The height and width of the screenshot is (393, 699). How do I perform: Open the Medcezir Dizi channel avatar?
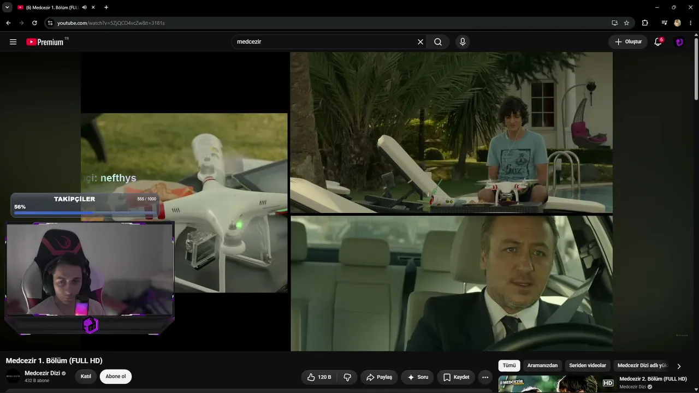point(13,376)
